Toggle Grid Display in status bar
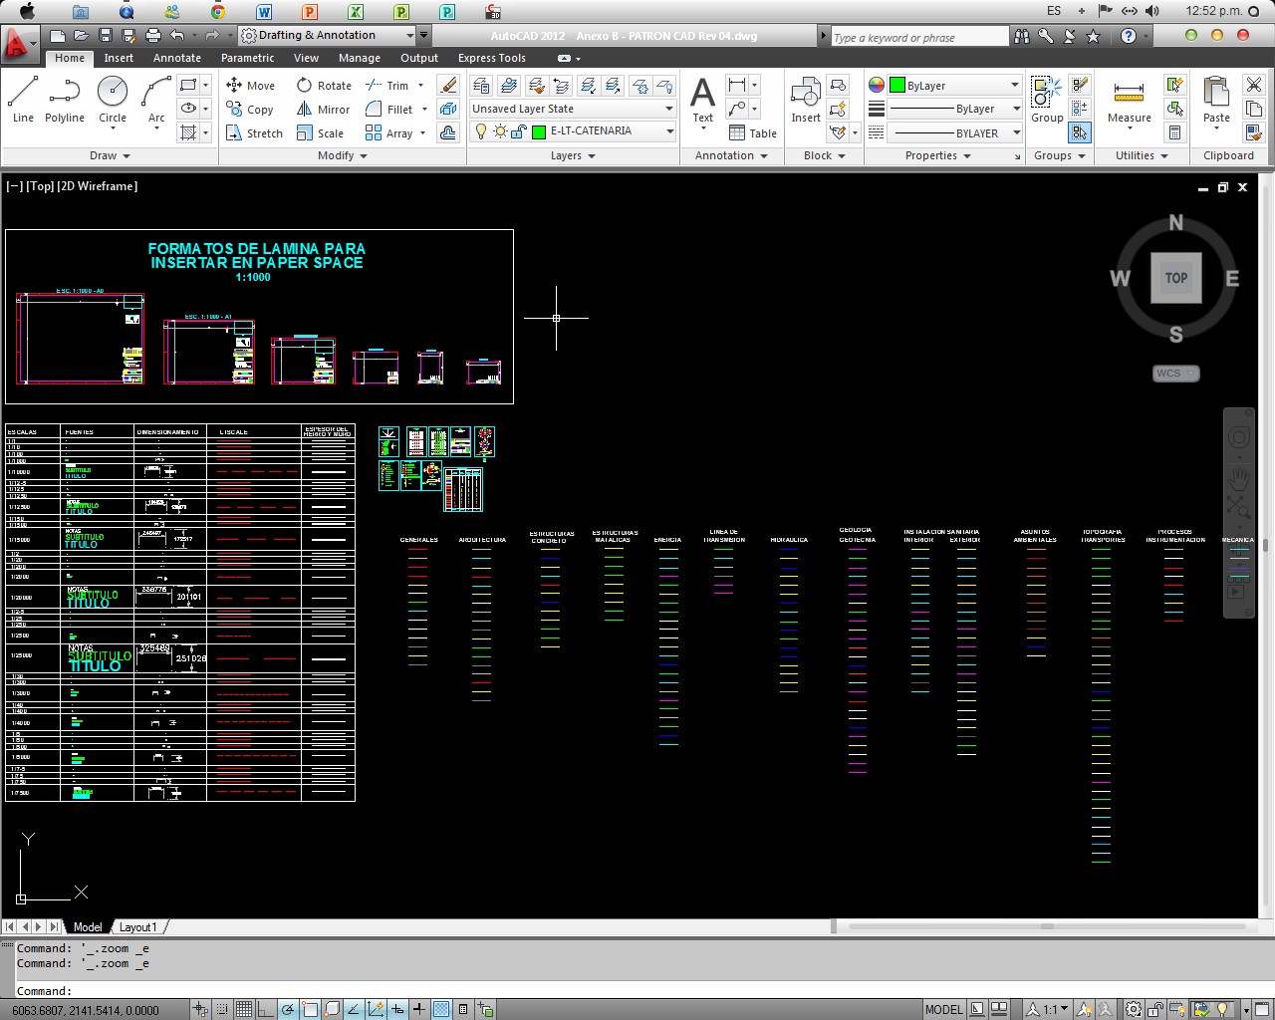 click(x=244, y=1009)
